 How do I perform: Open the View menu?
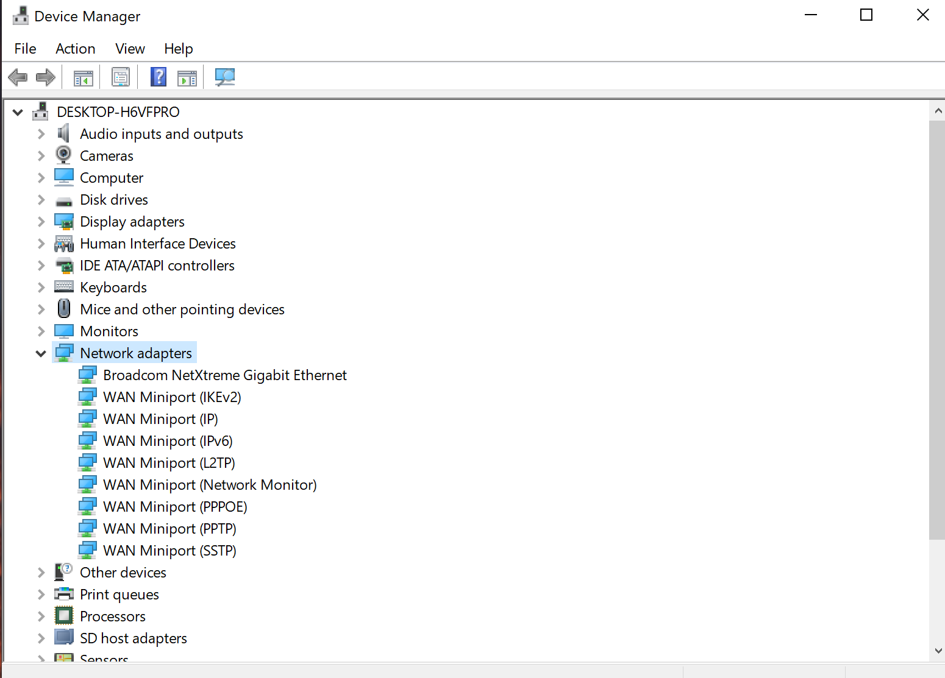(130, 49)
